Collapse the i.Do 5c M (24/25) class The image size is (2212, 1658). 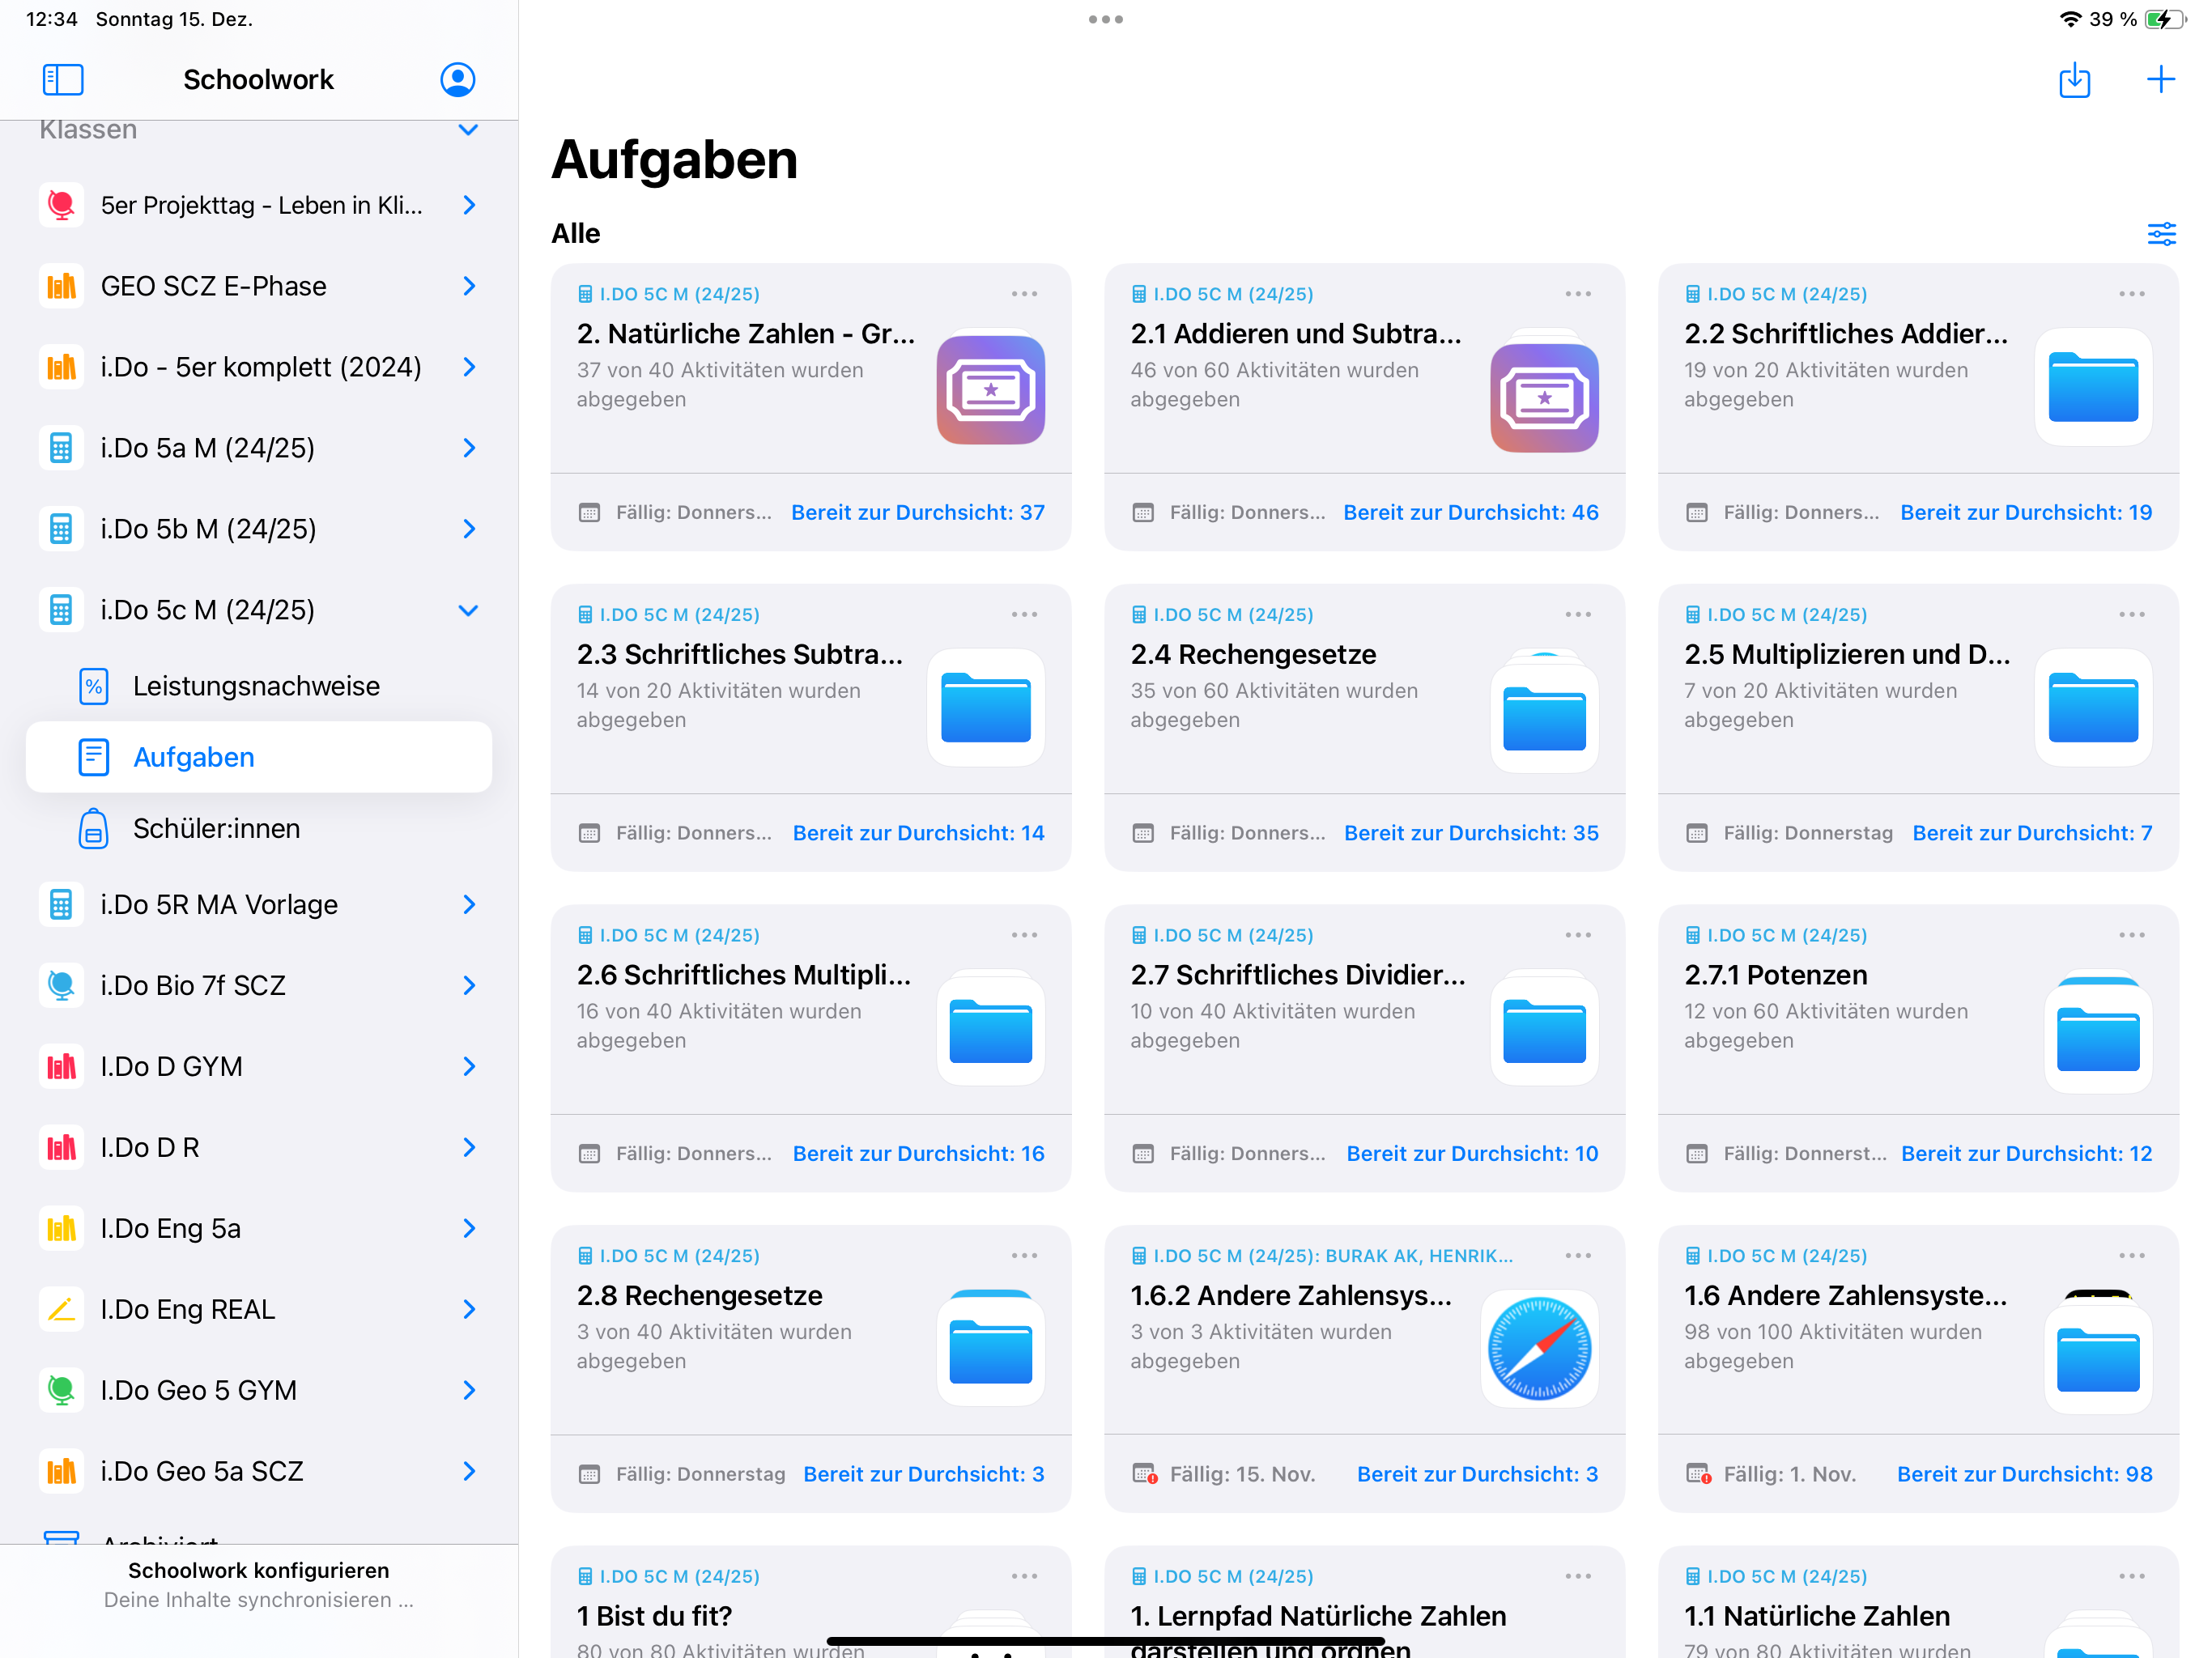coord(468,610)
